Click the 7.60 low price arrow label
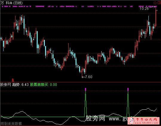This screenshot has width=161, height=126. point(87,77)
